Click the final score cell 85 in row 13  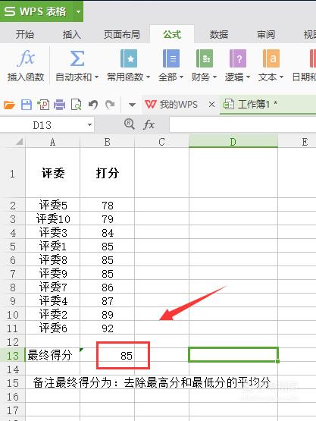coord(108,356)
